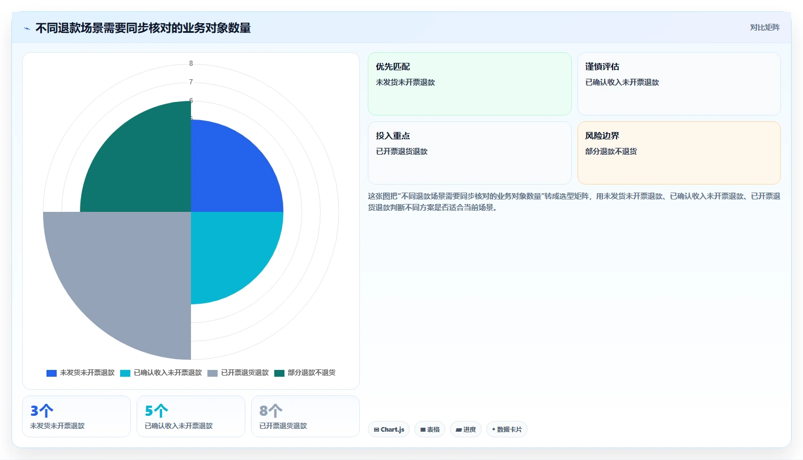Click the 表格 tag
The width and height of the screenshot is (803, 460).
(430, 429)
